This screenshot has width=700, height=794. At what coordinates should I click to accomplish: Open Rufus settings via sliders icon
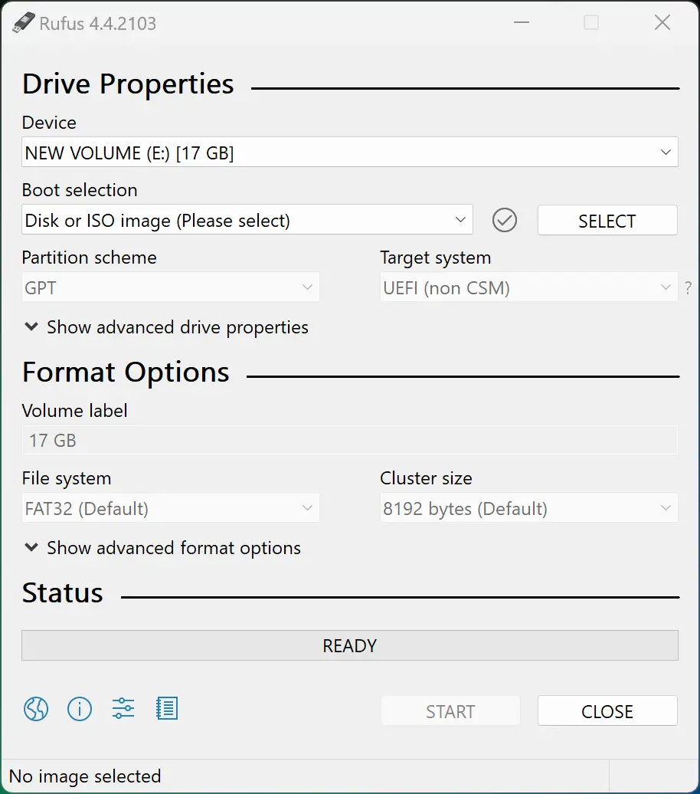123,709
